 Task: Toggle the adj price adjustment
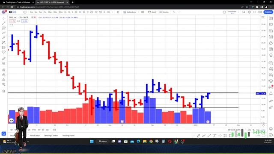249,130
